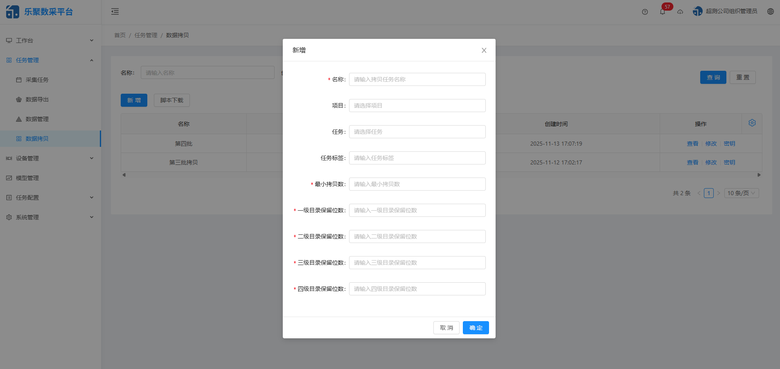
Task: Open the help question mark icon
Action: click(x=645, y=12)
